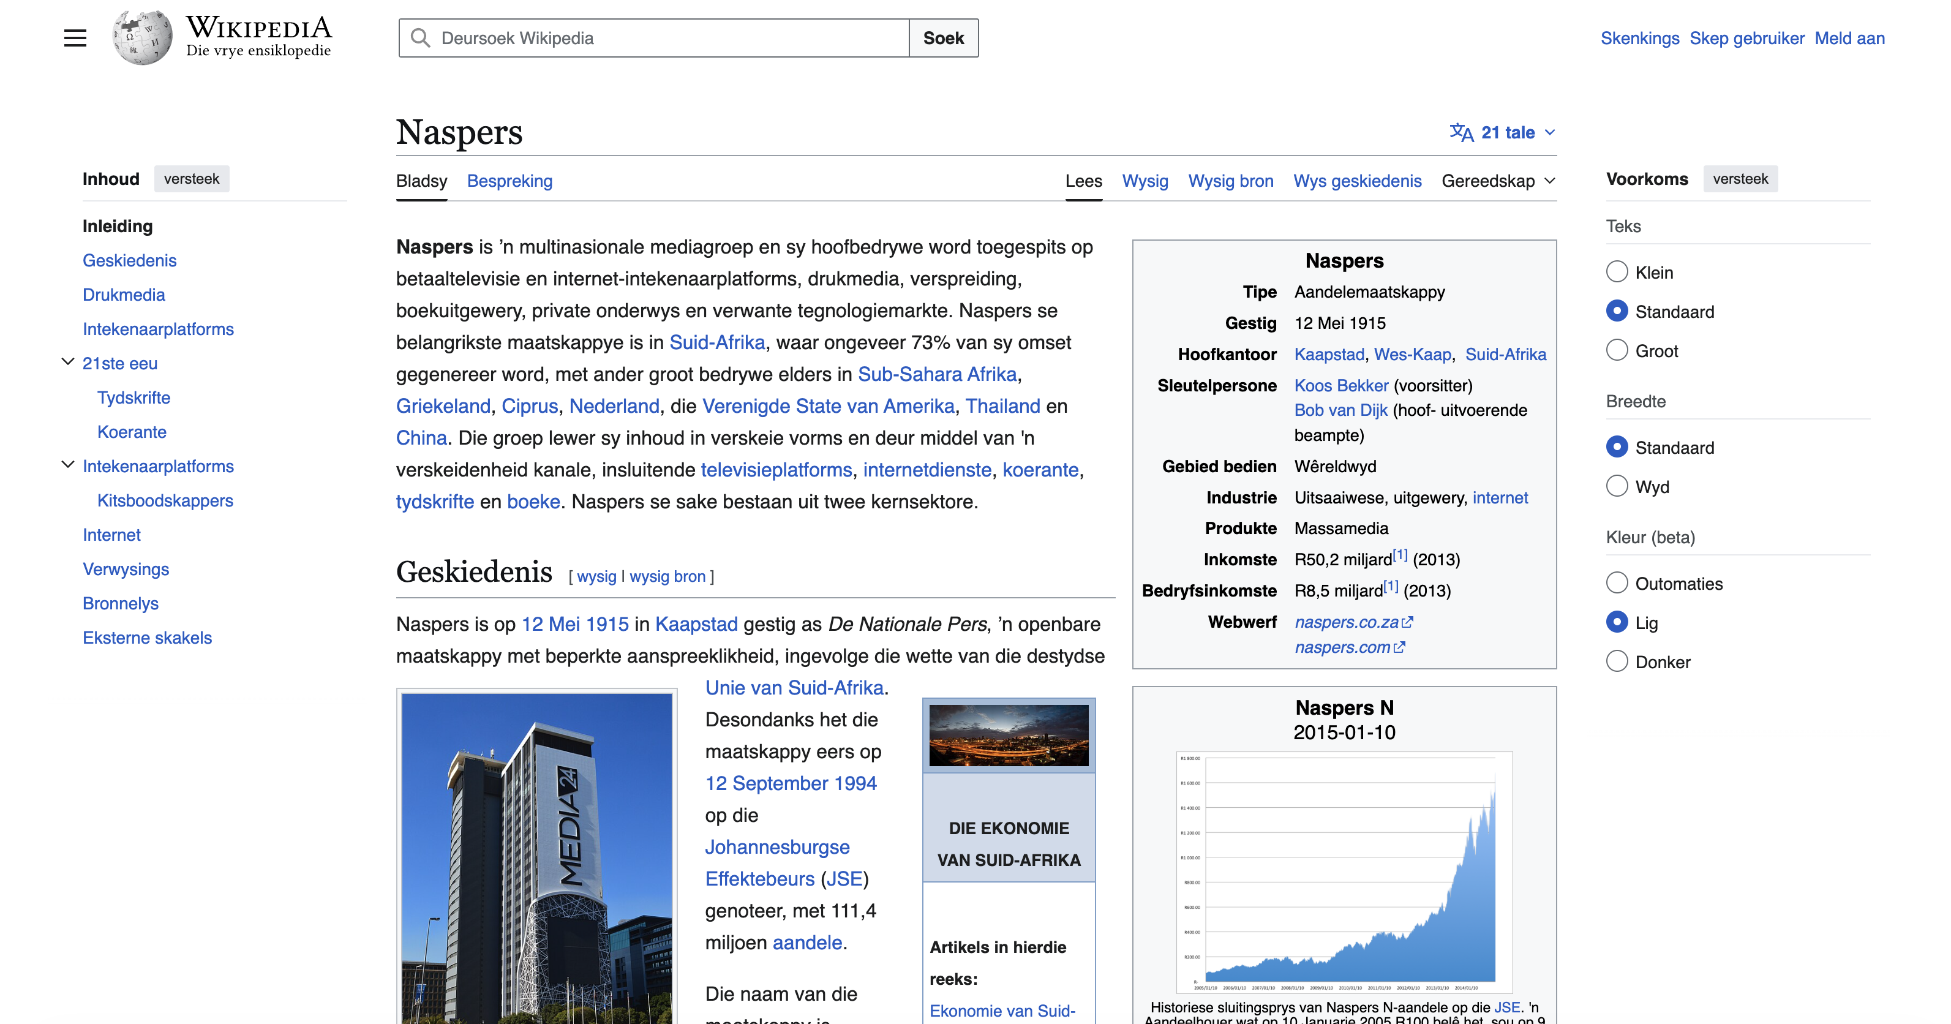Jump to Inleiding in contents
The width and height of the screenshot is (1951, 1024).
coord(118,227)
